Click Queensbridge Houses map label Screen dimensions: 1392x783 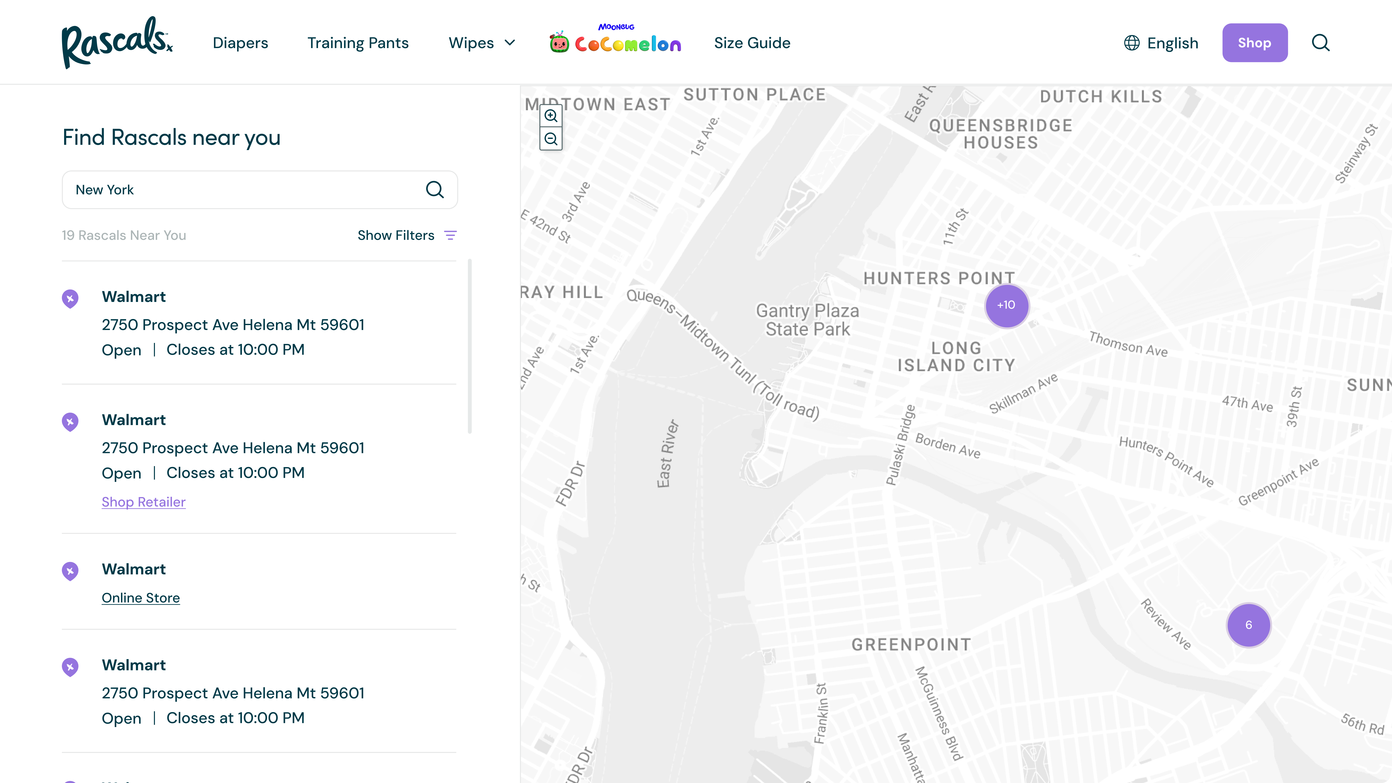(x=1000, y=134)
